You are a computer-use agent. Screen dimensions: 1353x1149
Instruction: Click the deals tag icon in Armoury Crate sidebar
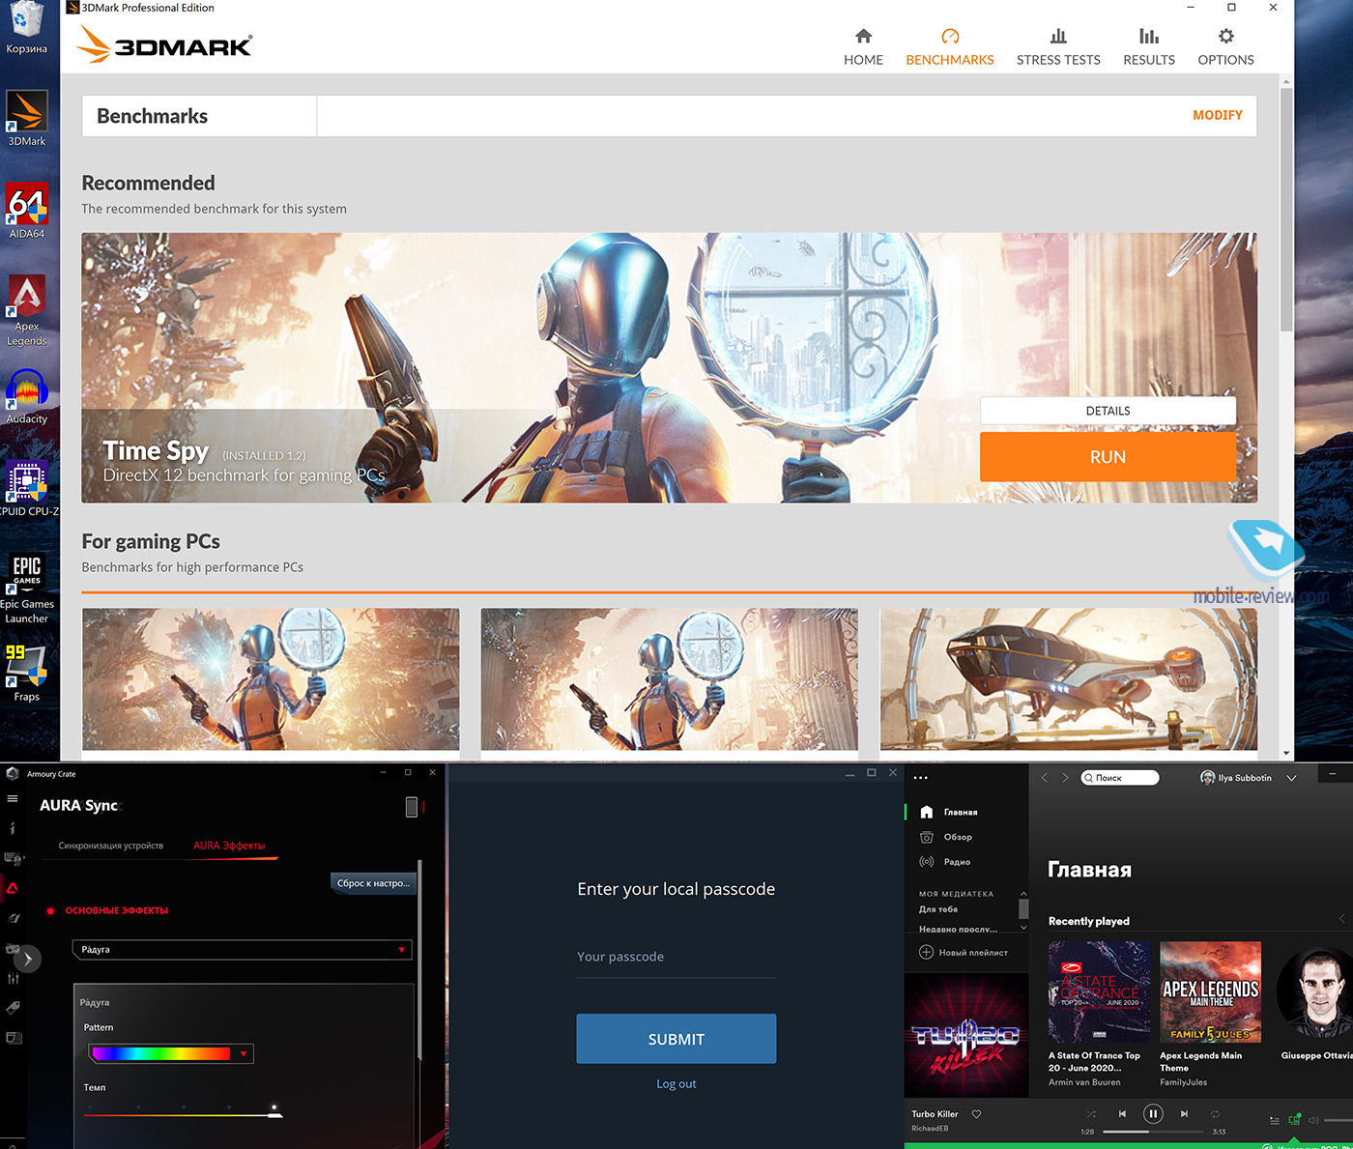[13, 1008]
